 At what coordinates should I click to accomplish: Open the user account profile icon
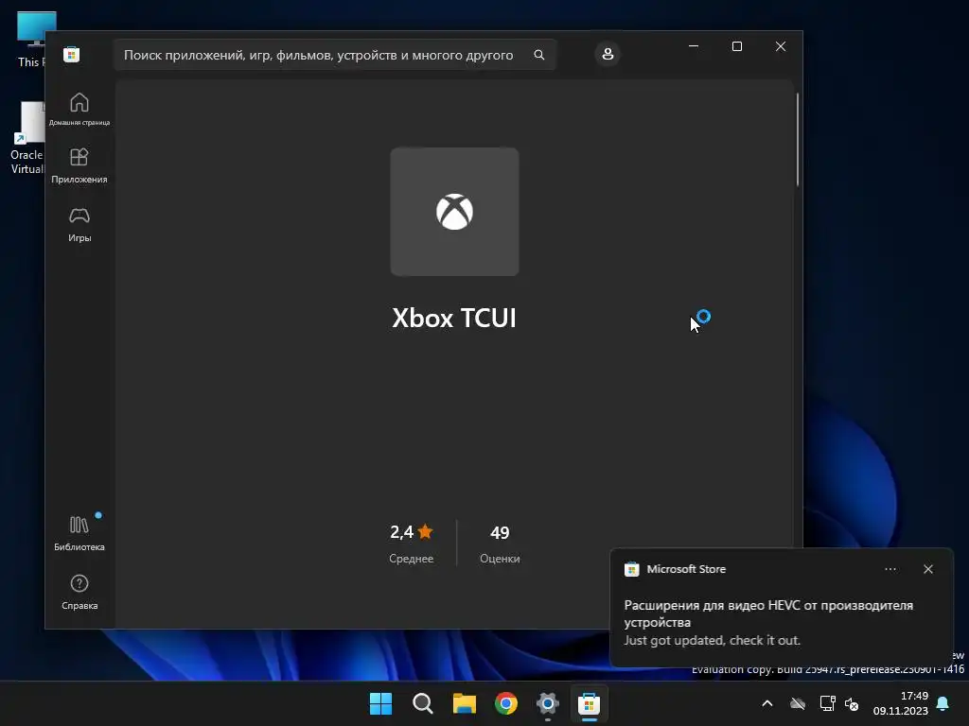click(x=608, y=54)
